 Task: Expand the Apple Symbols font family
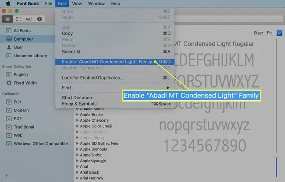click(77, 149)
